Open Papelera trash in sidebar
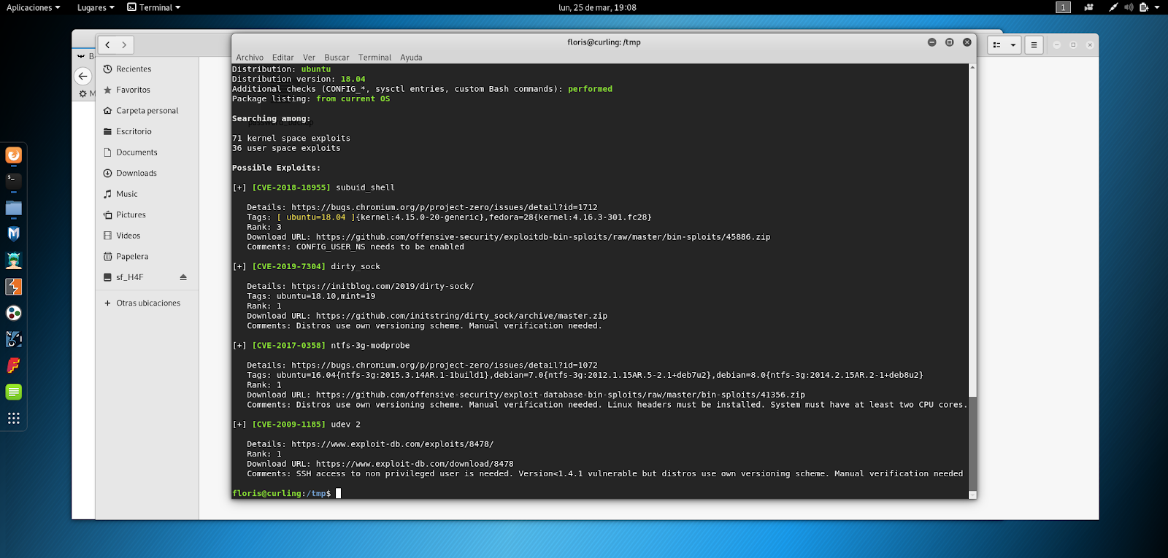 tap(147, 257)
